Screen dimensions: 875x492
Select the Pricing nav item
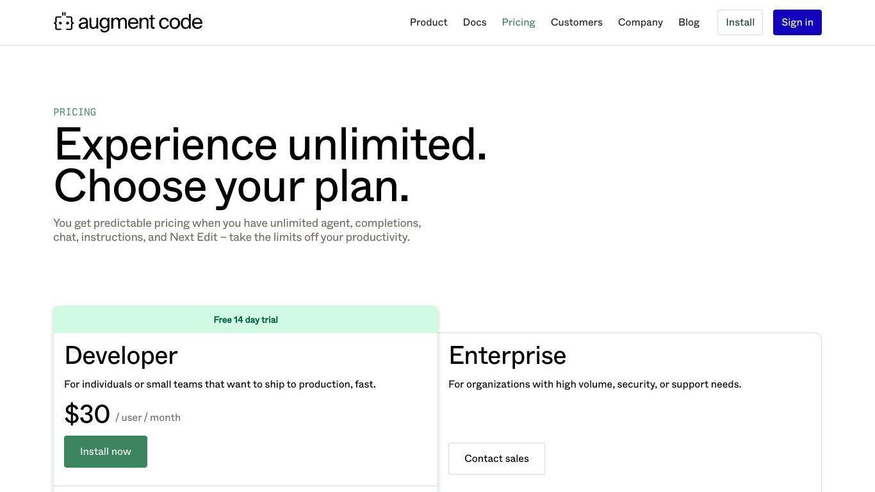coord(518,22)
